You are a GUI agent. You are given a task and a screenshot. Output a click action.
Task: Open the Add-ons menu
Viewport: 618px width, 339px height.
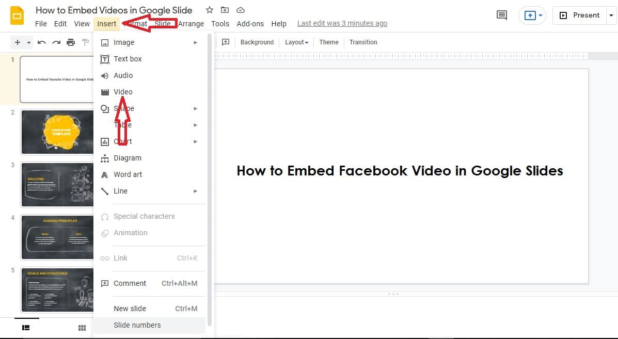pos(250,24)
